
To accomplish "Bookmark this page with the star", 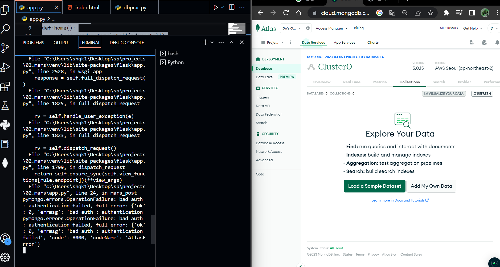I will (x=431, y=13).
